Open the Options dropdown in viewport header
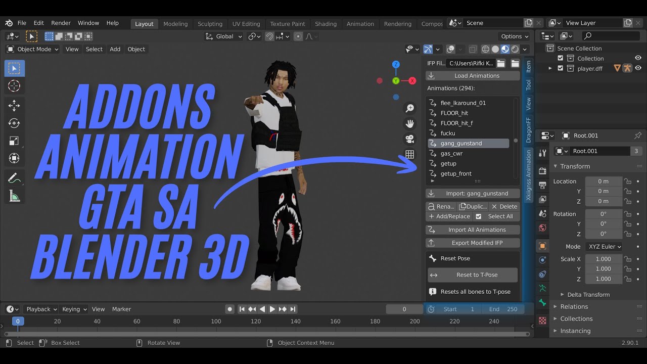 coord(514,36)
